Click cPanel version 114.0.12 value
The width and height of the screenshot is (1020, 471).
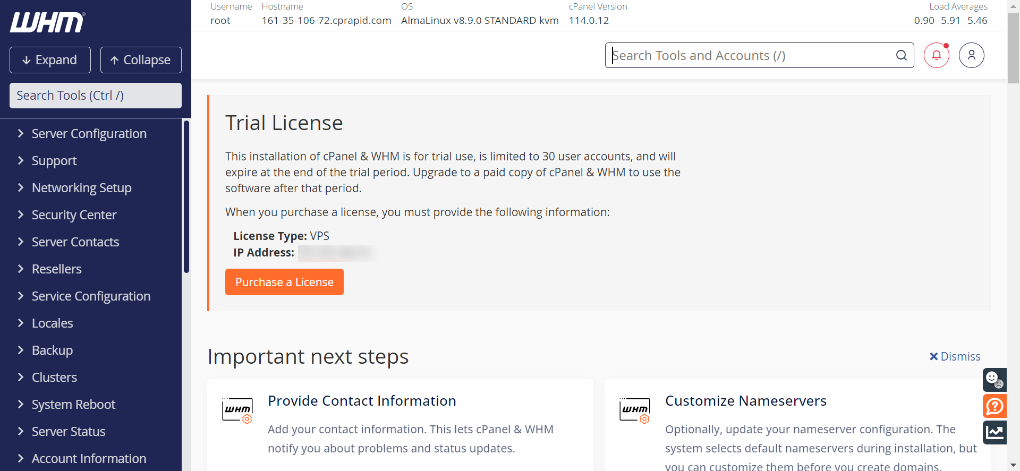point(589,20)
